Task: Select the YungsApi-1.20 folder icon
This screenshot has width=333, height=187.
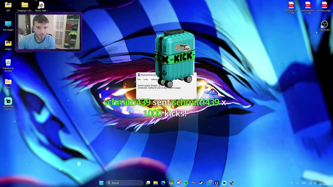Action: [25, 7]
